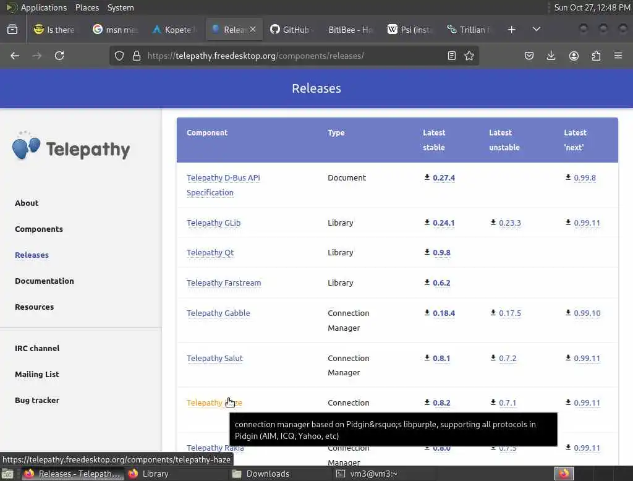
Task: Click the Forward navigation arrow
Action: (37, 56)
